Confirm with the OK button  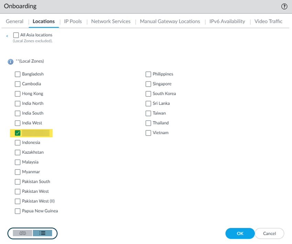[240, 233]
